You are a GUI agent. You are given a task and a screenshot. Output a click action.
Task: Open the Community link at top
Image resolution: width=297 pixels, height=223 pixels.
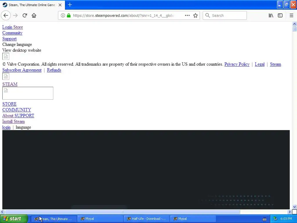click(12, 33)
